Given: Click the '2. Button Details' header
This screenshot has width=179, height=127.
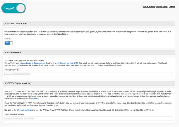Looking at the screenshot, I should coord(89,53).
